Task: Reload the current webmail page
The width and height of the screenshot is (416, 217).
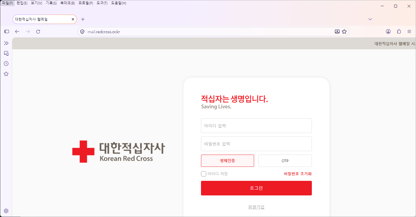Action: click(x=38, y=32)
